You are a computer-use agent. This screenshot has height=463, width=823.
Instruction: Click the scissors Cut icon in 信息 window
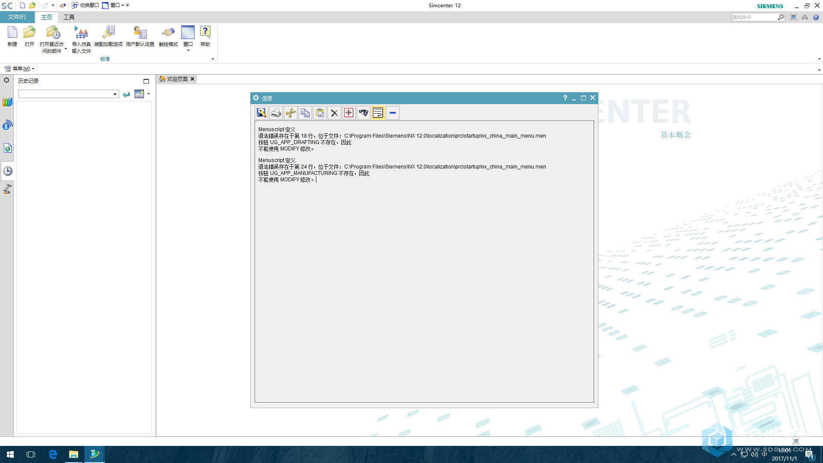click(291, 113)
